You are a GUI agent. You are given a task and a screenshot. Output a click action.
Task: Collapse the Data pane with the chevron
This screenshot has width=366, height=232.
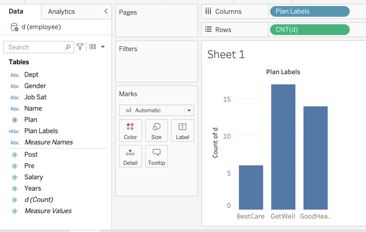pos(105,11)
